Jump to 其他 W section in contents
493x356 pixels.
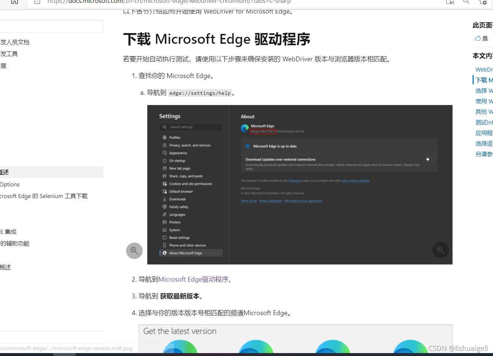(484, 112)
